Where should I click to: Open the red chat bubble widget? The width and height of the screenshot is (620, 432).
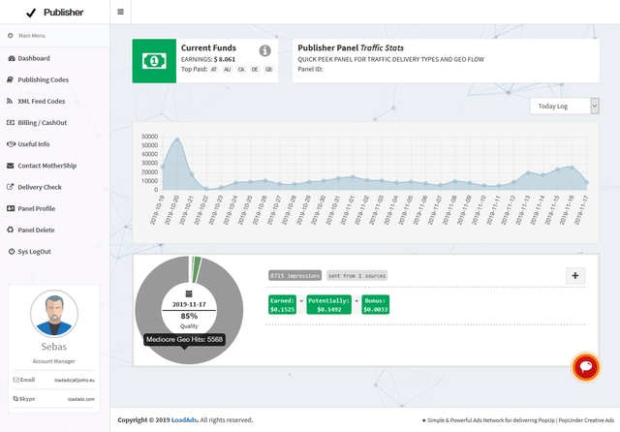point(585,366)
